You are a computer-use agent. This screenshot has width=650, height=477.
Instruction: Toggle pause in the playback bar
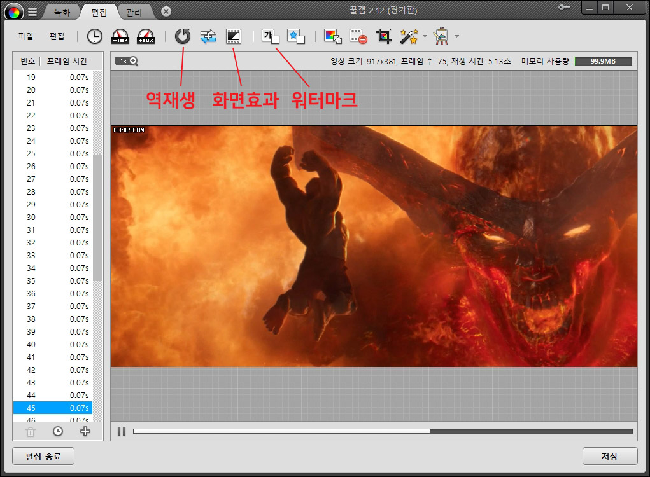click(x=121, y=431)
